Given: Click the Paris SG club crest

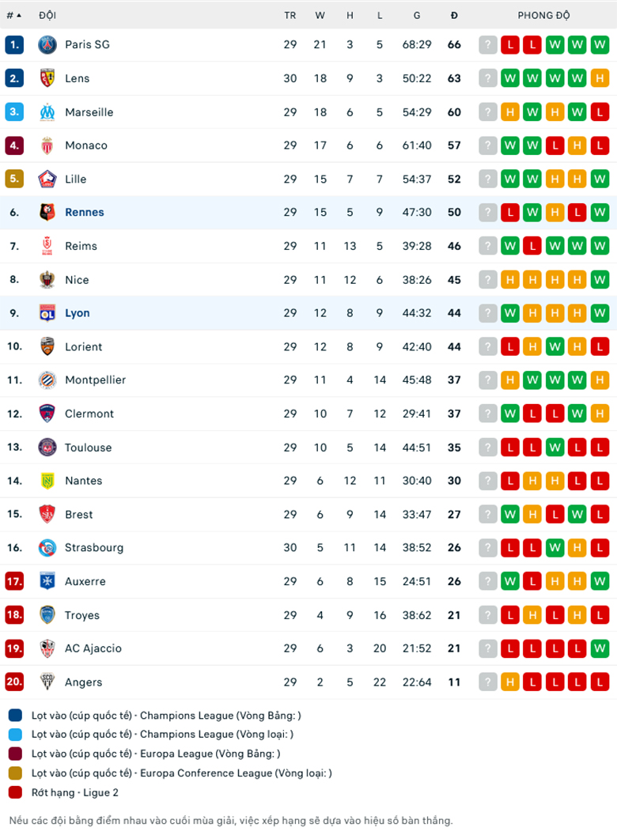Looking at the screenshot, I should (46, 44).
